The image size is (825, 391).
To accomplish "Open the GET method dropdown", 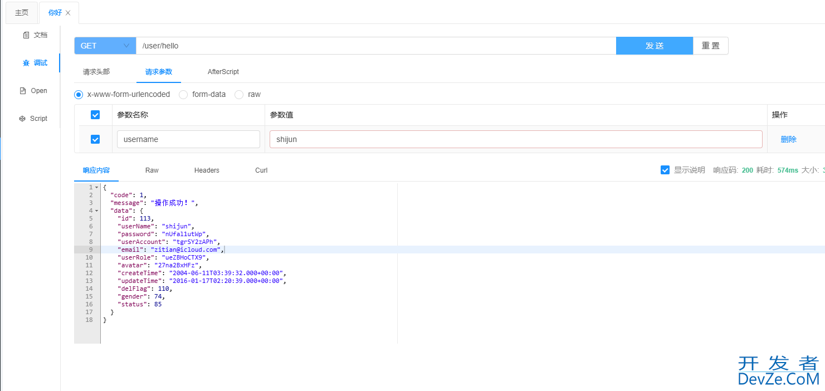I will [105, 46].
